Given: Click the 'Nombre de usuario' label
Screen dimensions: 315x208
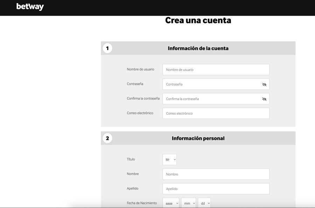Looking at the screenshot, I should [140, 69].
